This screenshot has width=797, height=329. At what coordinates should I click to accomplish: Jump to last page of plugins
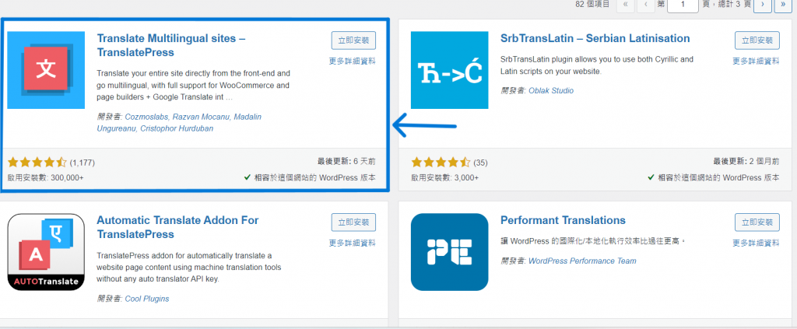(783, 5)
